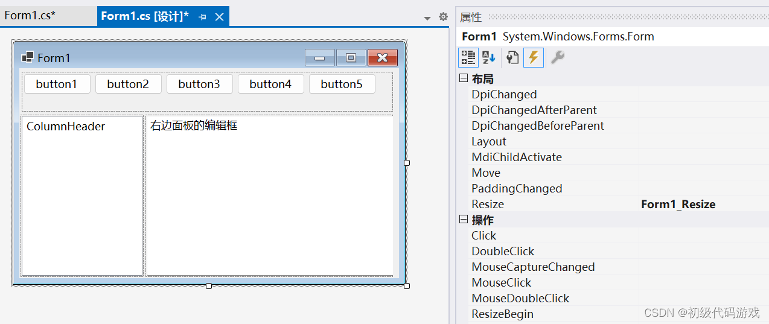Close the Form1.cs design tab
Screen dimensions: 769x324
click(x=219, y=17)
